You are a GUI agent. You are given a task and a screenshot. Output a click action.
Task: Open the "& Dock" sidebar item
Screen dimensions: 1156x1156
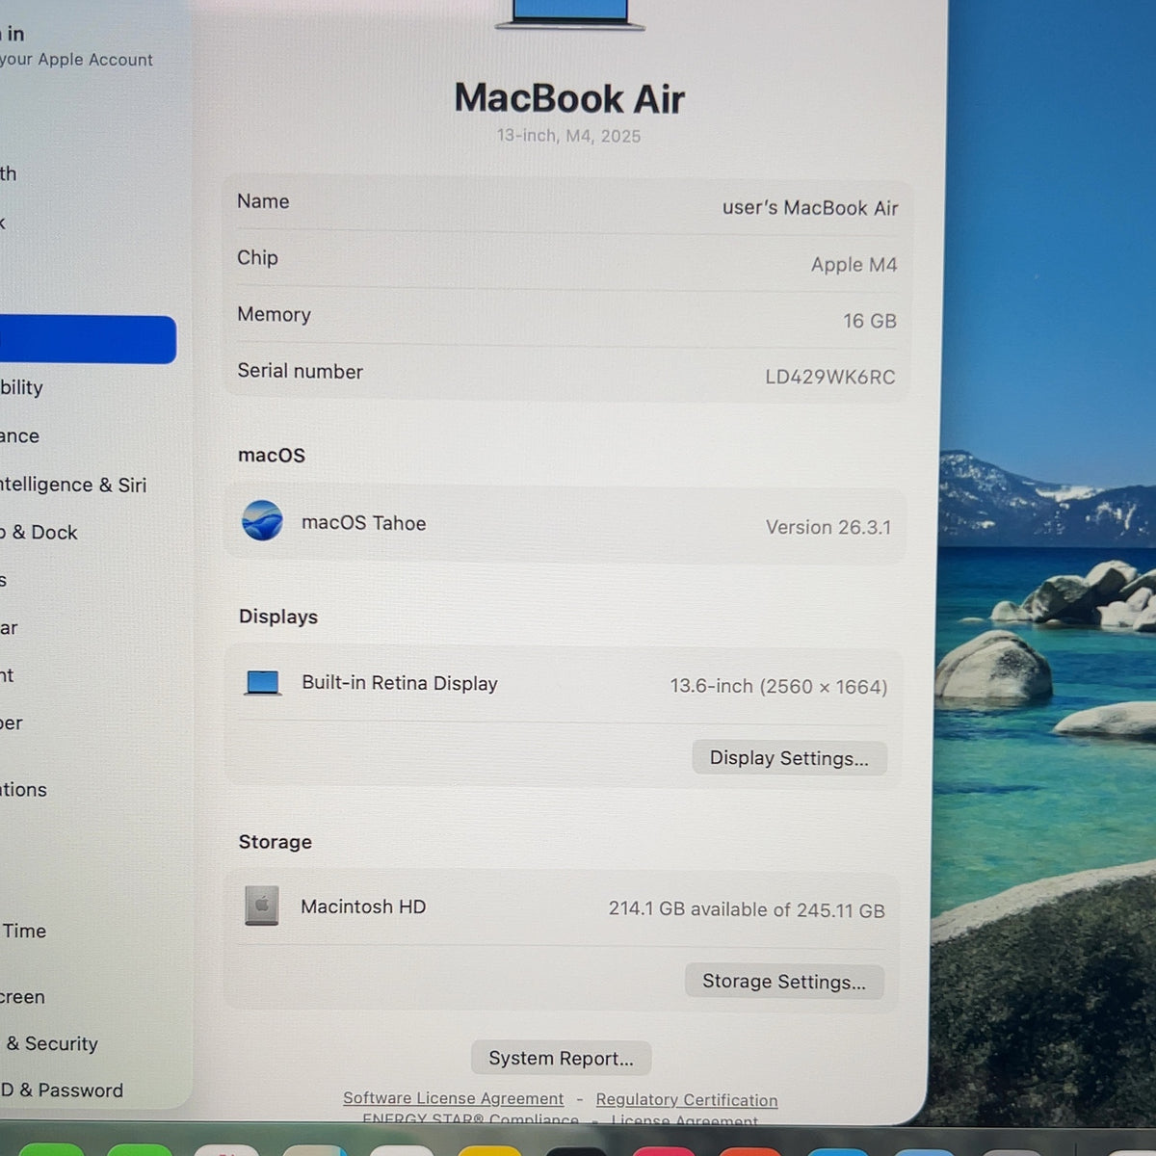point(39,533)
